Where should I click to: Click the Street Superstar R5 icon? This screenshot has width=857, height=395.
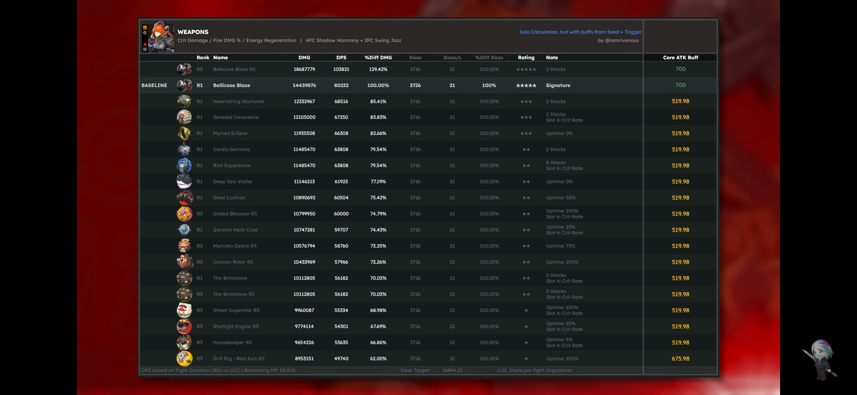(x=184, y=311)
